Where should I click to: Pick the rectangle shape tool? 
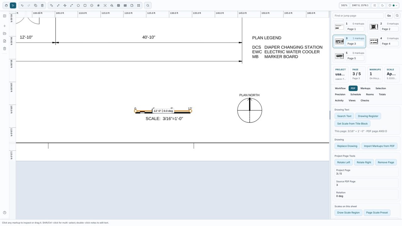pos(85,5)
